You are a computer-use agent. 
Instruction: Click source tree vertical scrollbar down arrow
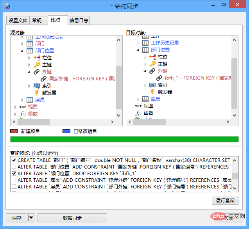(x=118, y=115)
